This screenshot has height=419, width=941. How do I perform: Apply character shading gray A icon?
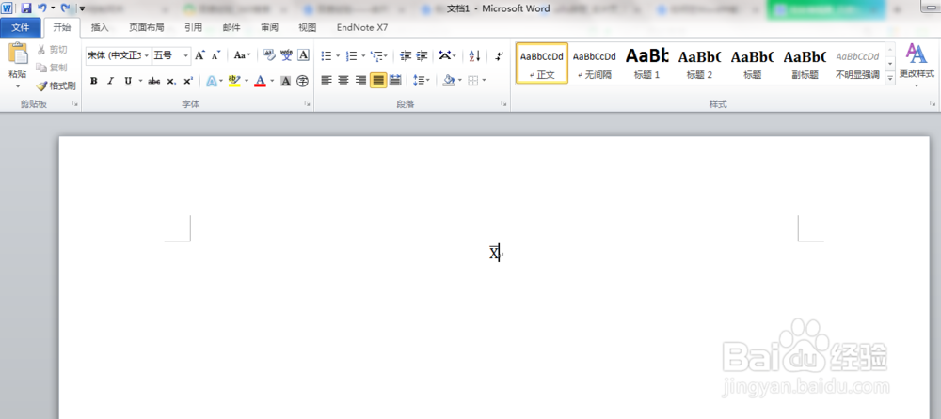[286, 81]
